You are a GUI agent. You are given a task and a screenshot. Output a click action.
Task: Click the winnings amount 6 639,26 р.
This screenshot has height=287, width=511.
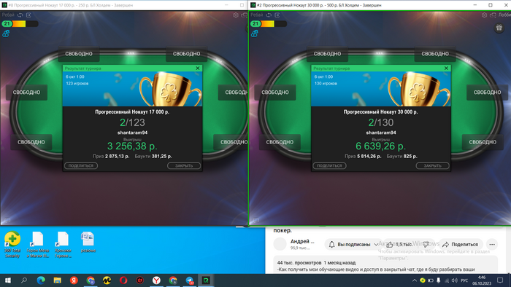pos(381,146)
